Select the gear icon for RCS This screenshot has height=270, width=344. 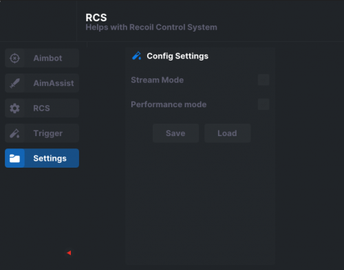click(x=14, y=108)
